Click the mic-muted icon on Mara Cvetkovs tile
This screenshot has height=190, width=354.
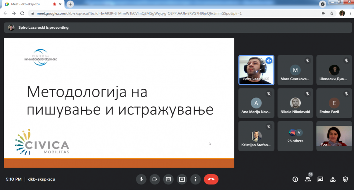click(x=308, y=60)
